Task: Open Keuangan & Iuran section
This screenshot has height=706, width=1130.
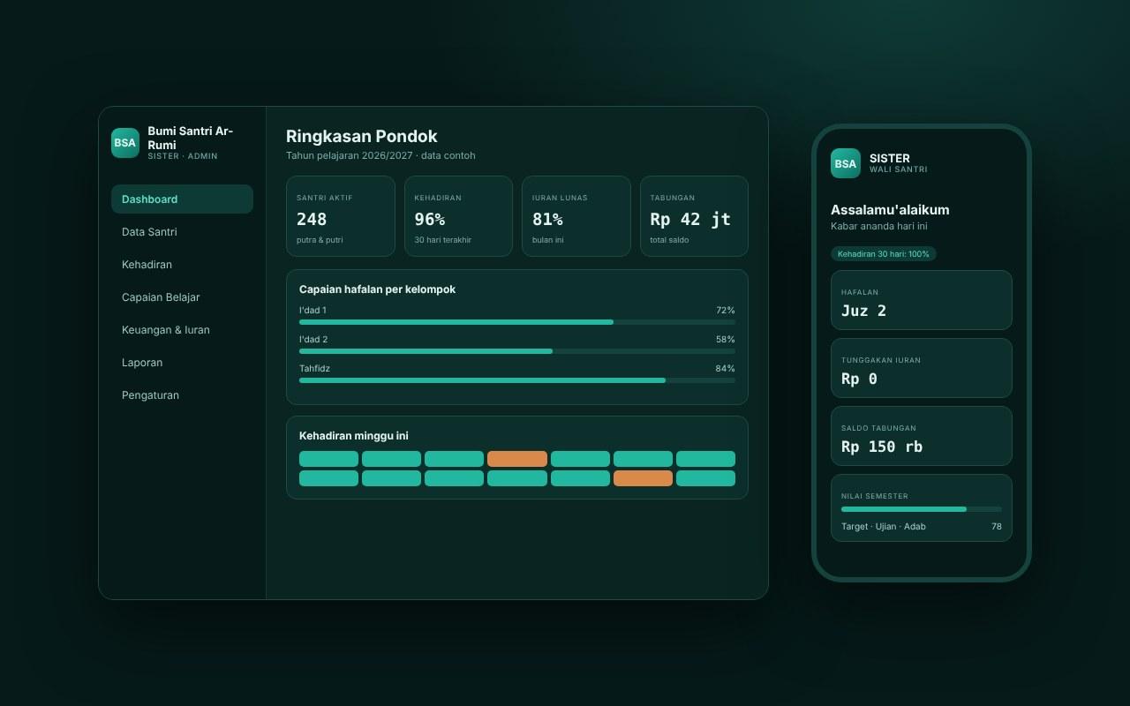Action: pos(182,330)
